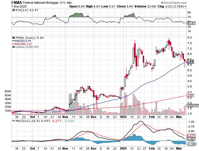Click the FNMA (Daily) 5.84 legend label
The width and height of the screenshot is (199, 151).
[x=30, y=38]
